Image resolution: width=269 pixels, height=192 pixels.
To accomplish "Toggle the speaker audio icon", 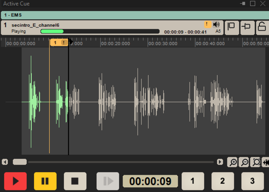I will click(x=216, y=24).
